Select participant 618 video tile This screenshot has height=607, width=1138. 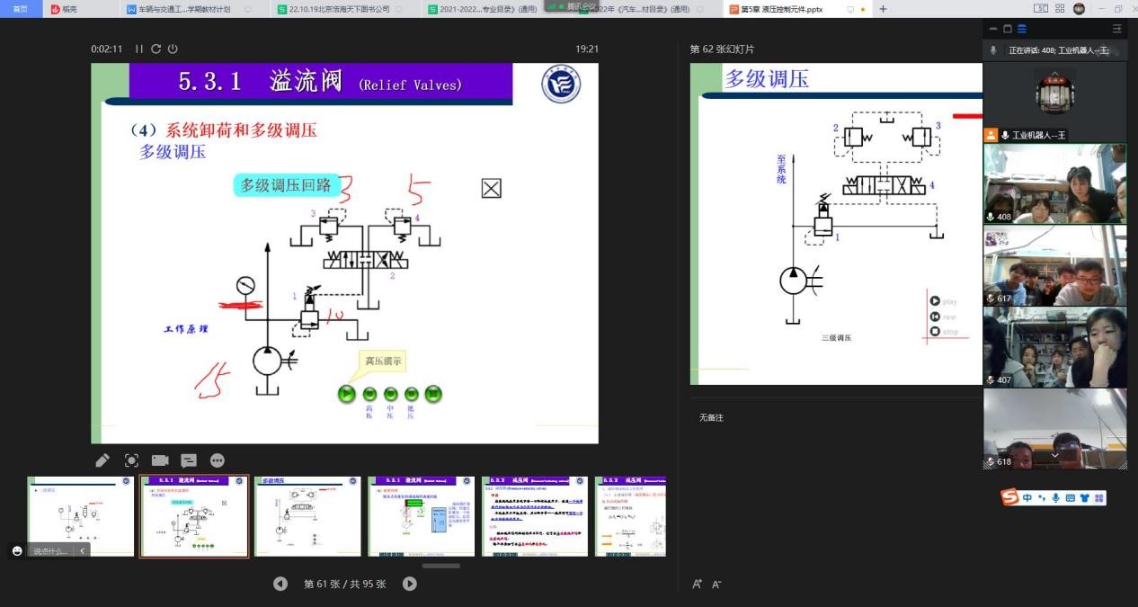coord(1054,429)
